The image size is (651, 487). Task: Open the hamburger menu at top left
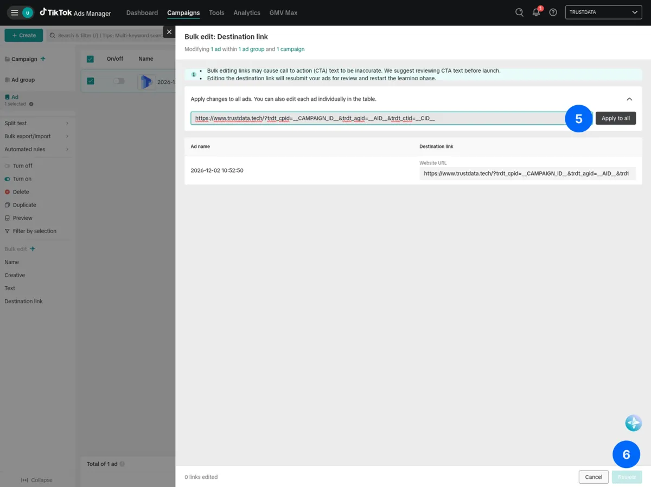14,12
